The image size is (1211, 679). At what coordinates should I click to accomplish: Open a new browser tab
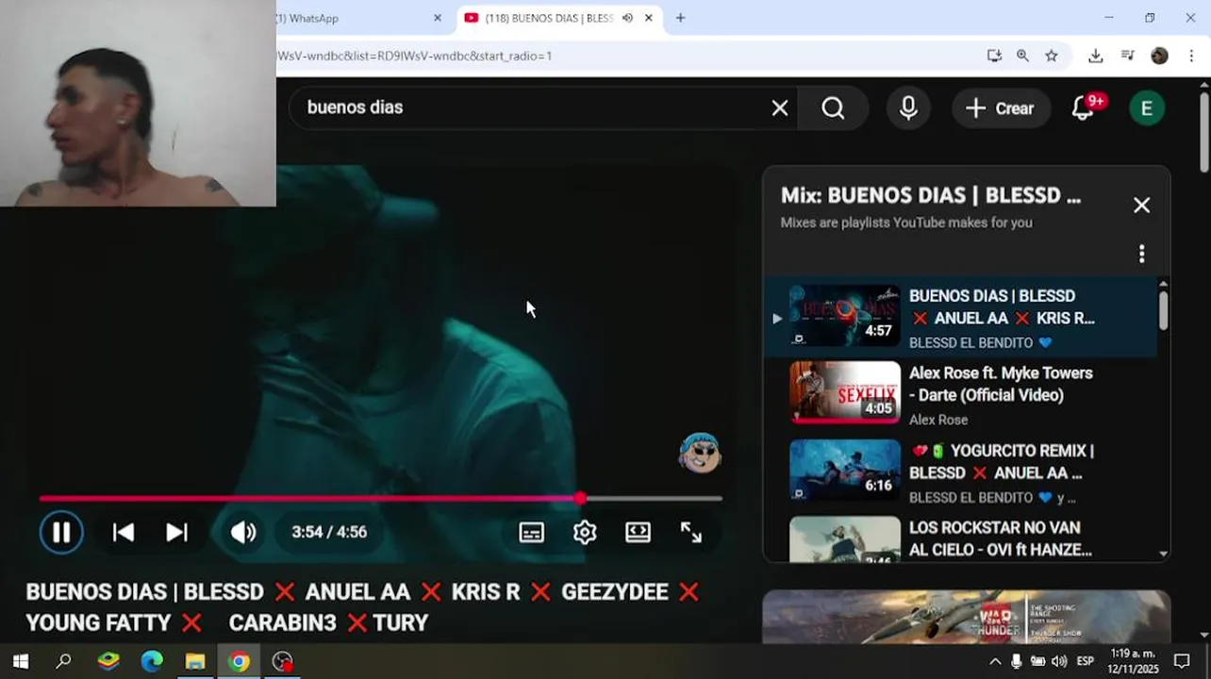pyautogui.click(x=680, y=18)
